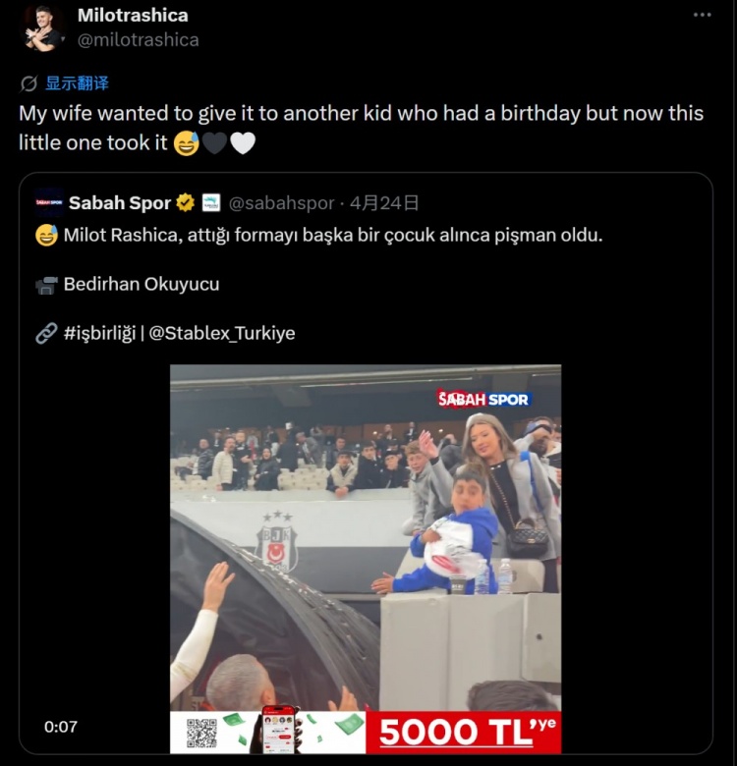
Task: Open the Milotrashica display name
Action: click(x=133, y=16)
